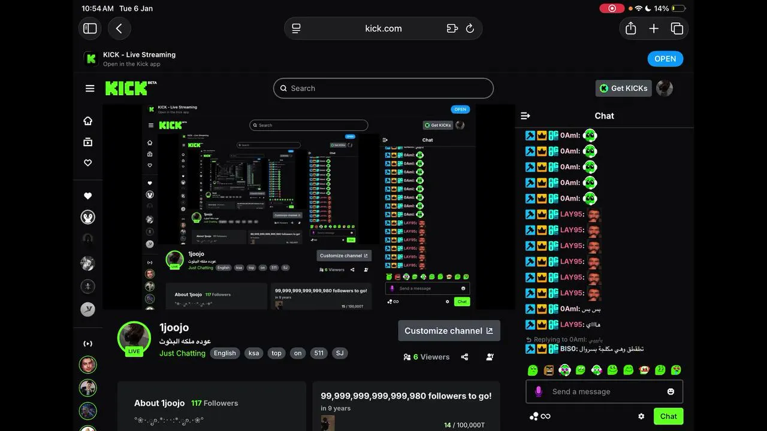The height and width of the screenshot is (431, 767).
Task: Insert the red clown face emote
Action: pos(644,370)
